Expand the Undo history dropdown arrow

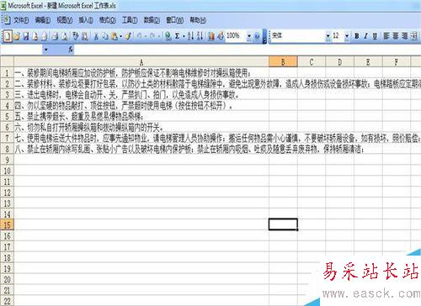(146, 36)
